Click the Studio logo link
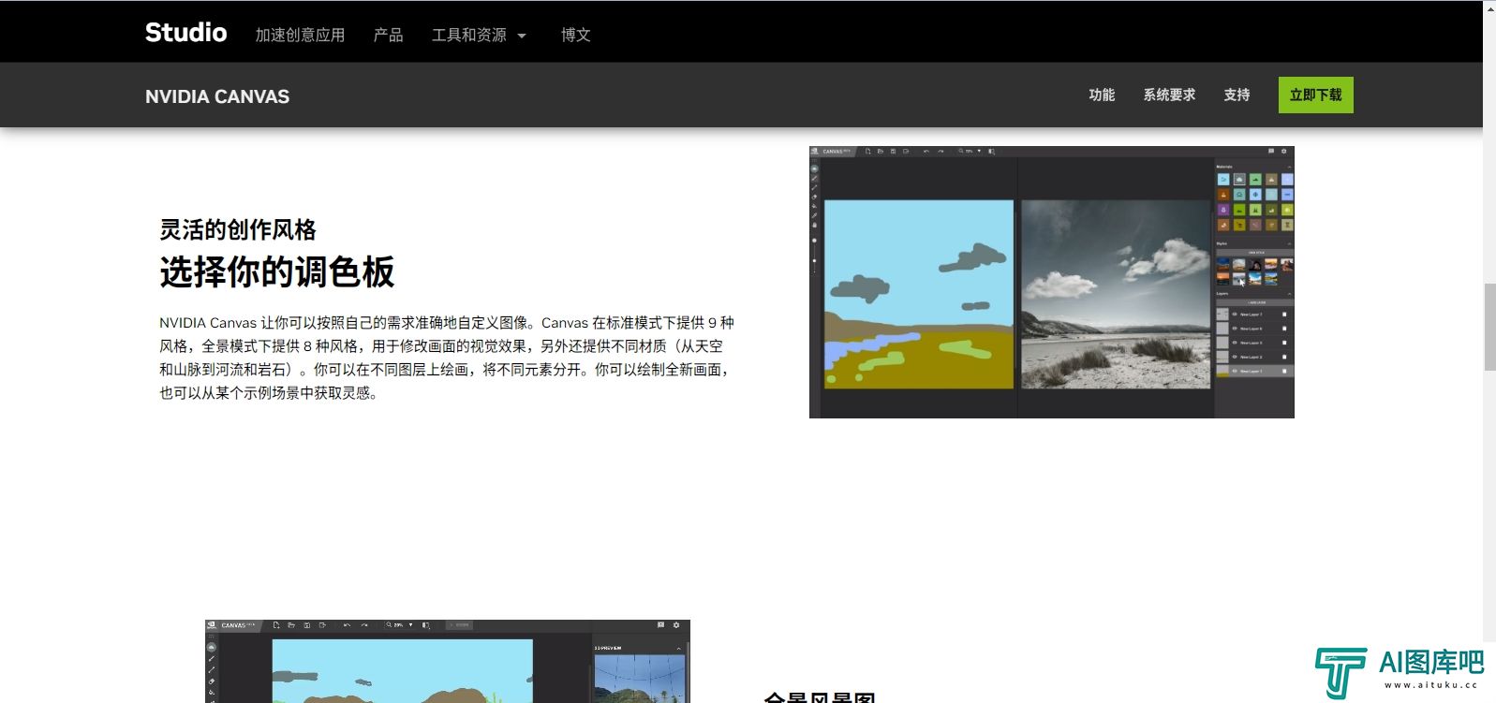This screenshot has height=703, width=1496. pyautogui.click(x=185, y=32)
